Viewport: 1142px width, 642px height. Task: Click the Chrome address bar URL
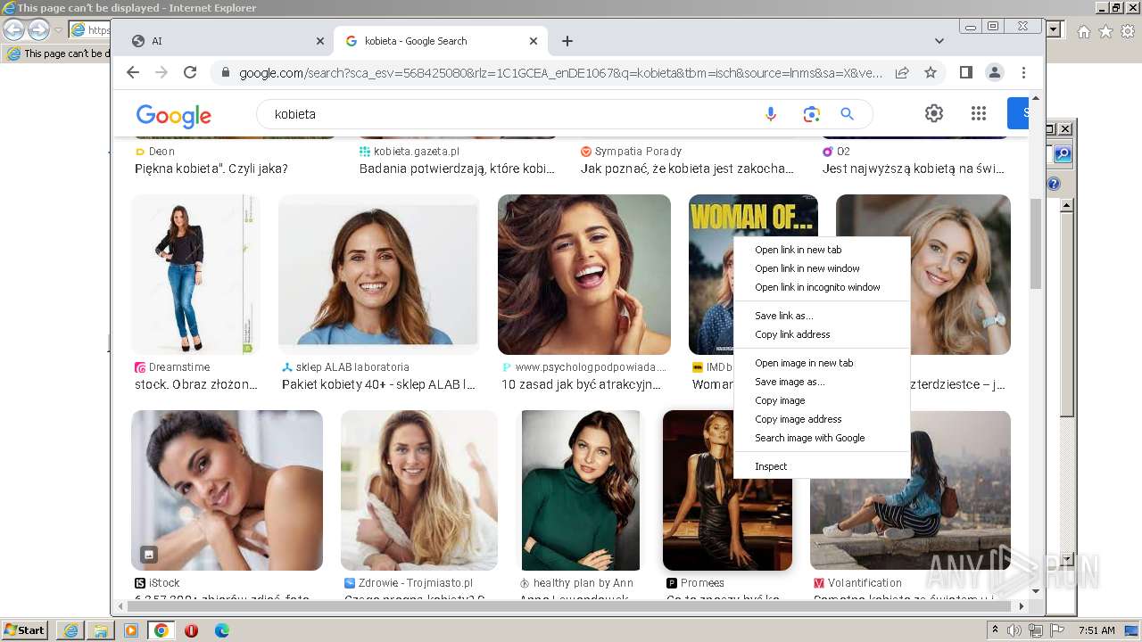[x=560, y=72]
